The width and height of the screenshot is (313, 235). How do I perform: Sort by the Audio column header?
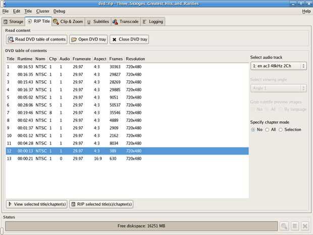click(x=65, y=59)
